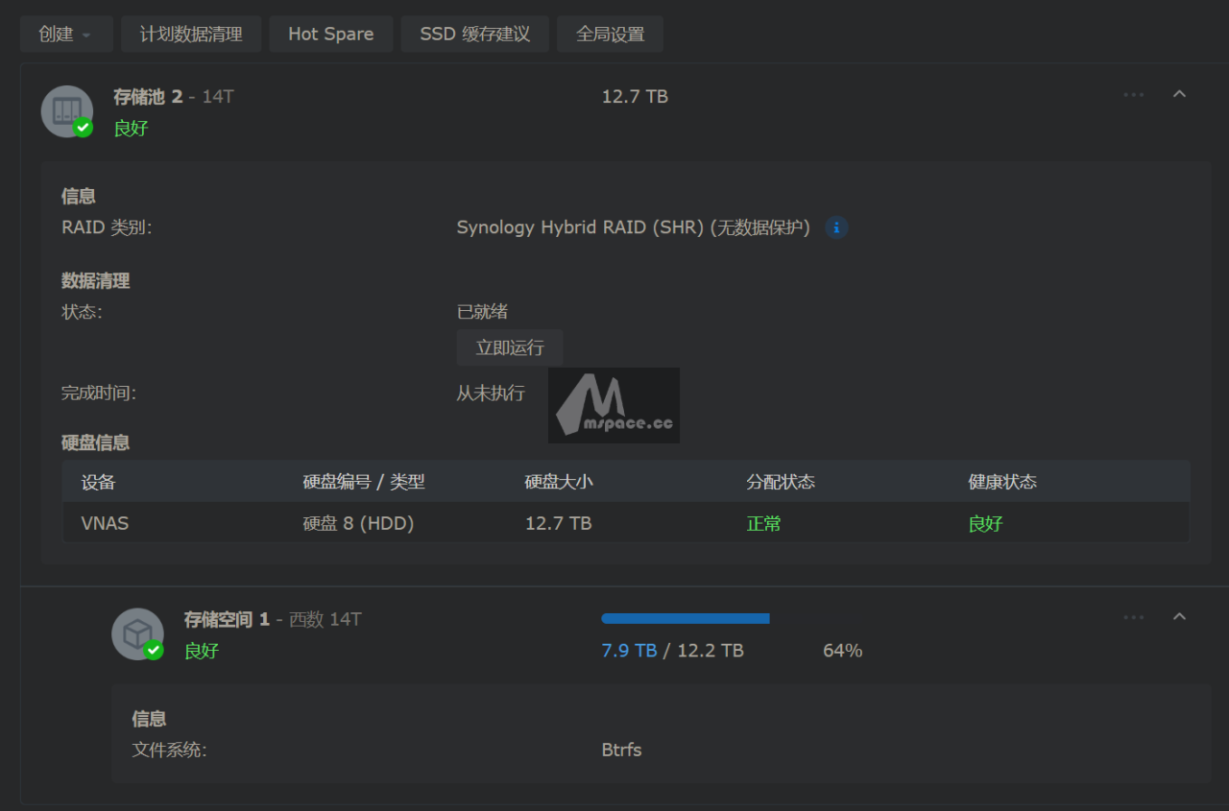Run data scrubbing with 立即运行
The height and width of the screenshot is (811, 1229).
(510, 347)
